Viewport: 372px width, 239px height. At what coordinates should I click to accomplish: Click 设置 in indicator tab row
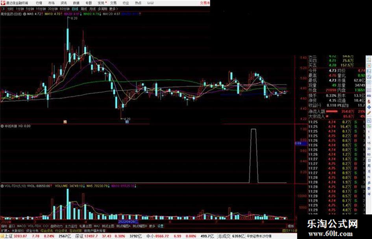tap(160, 226)
